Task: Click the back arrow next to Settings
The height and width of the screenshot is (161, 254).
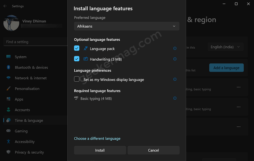Action: (x=5, y=6)
